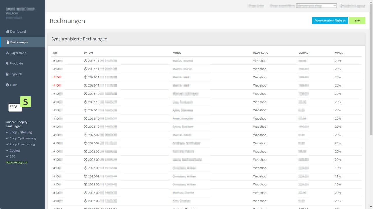The image size is (373, 209).
Task: Click the green aktiv button
Action: (357, 21)
